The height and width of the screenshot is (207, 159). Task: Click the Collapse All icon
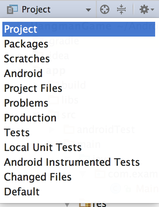point(121,9)
